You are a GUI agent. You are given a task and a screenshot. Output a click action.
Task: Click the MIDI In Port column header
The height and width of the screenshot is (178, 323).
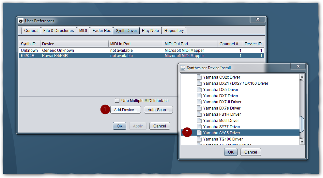[135, 44]
